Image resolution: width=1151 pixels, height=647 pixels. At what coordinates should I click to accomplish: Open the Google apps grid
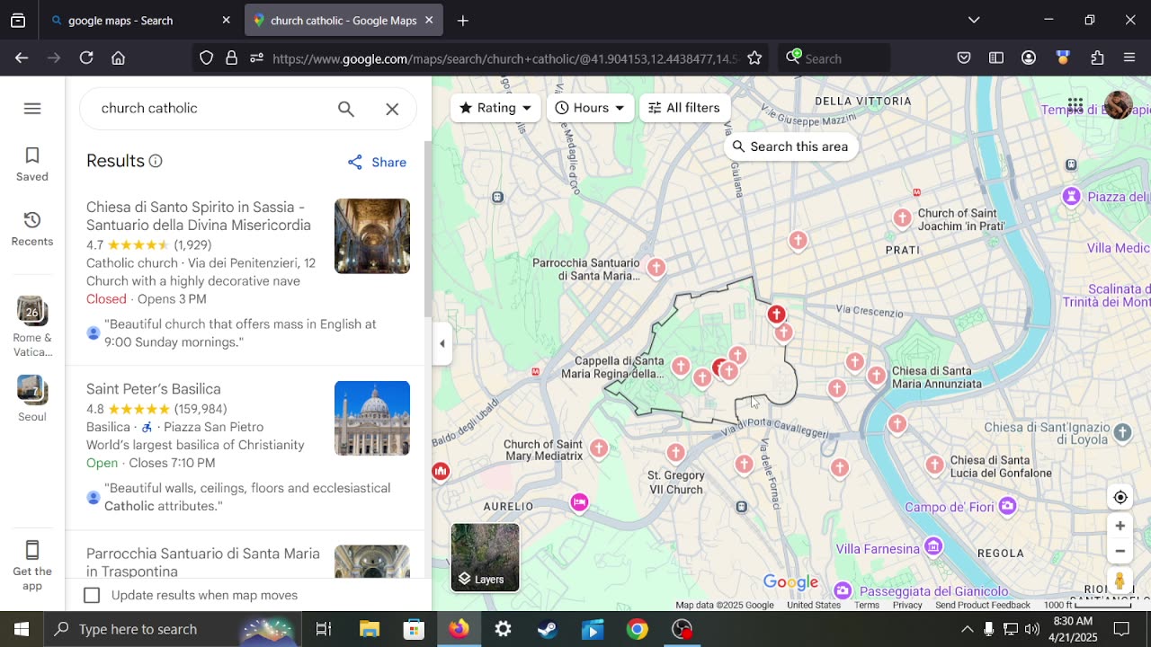(x=1075, y=106)
